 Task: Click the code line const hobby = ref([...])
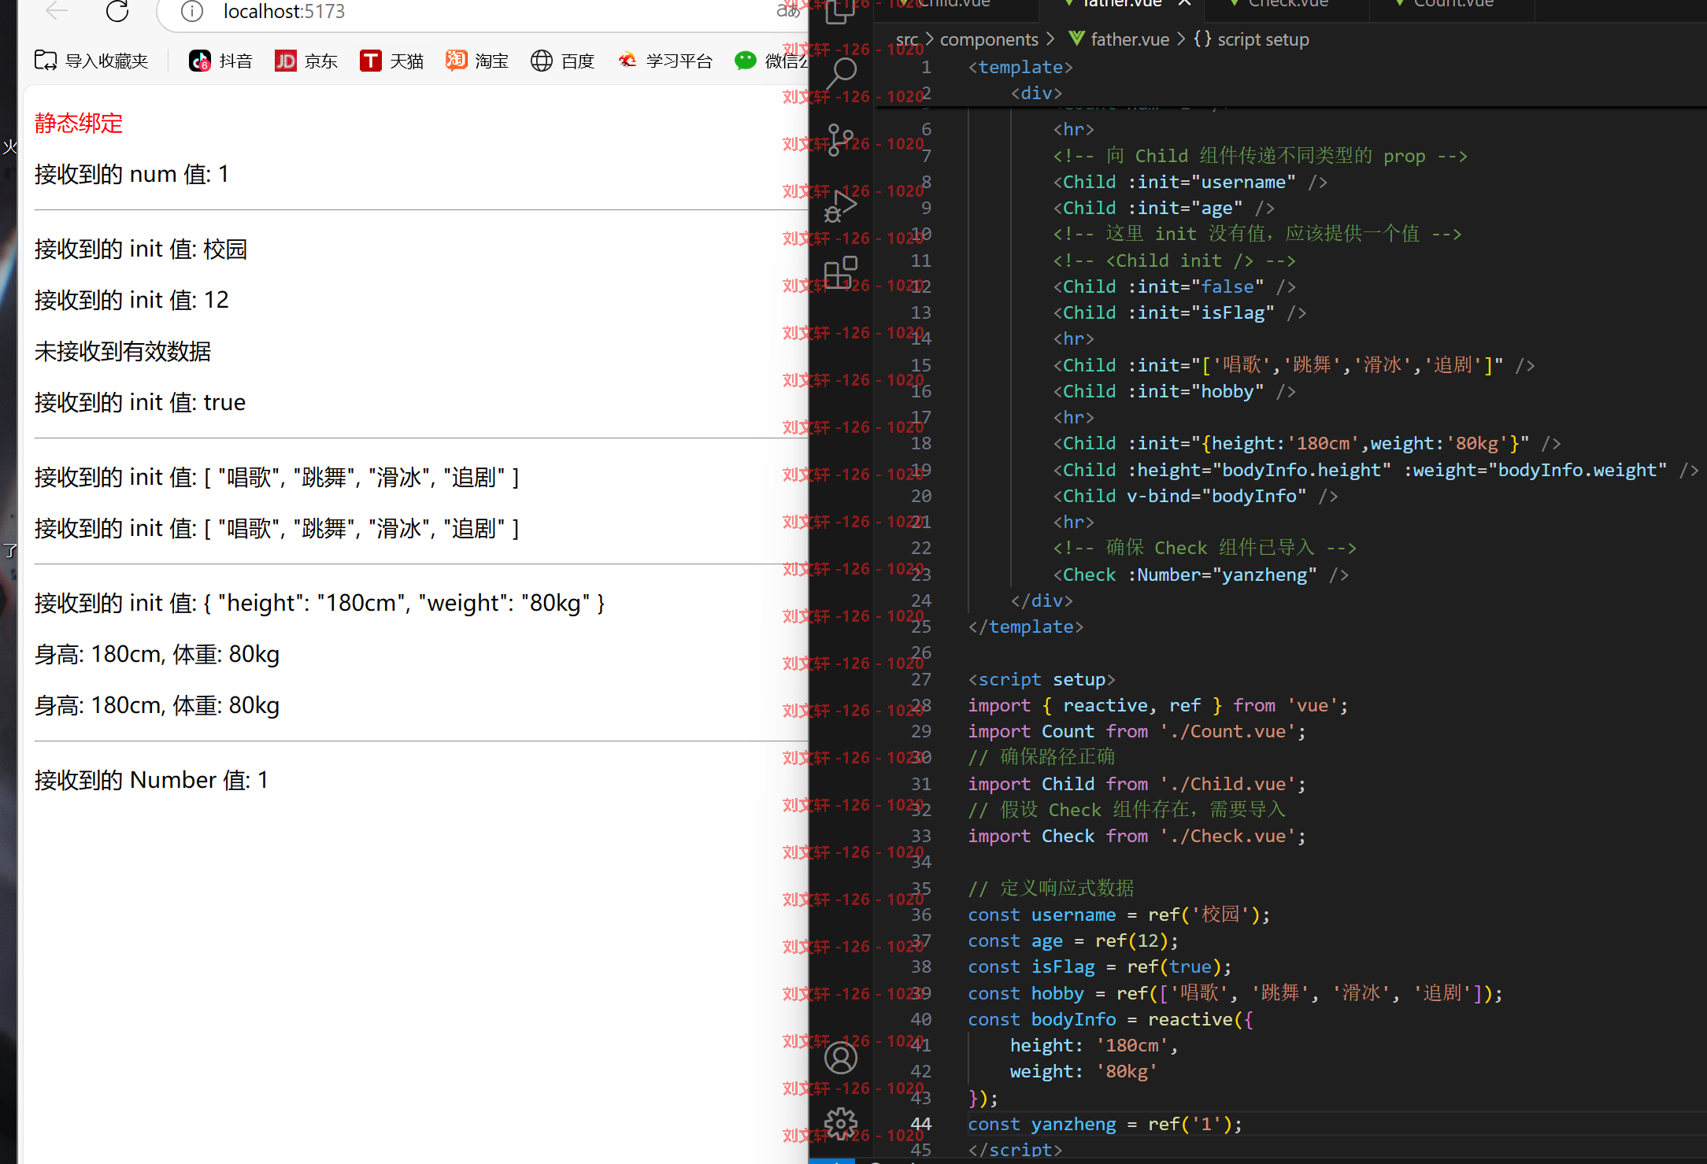pos(1235,993)
